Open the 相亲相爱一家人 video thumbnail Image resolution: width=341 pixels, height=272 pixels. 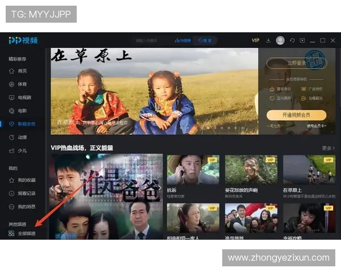click(193, 218)
